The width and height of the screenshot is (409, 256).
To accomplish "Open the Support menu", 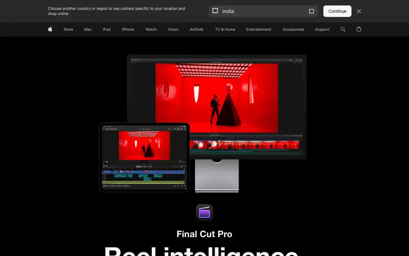I will point(322,29).
